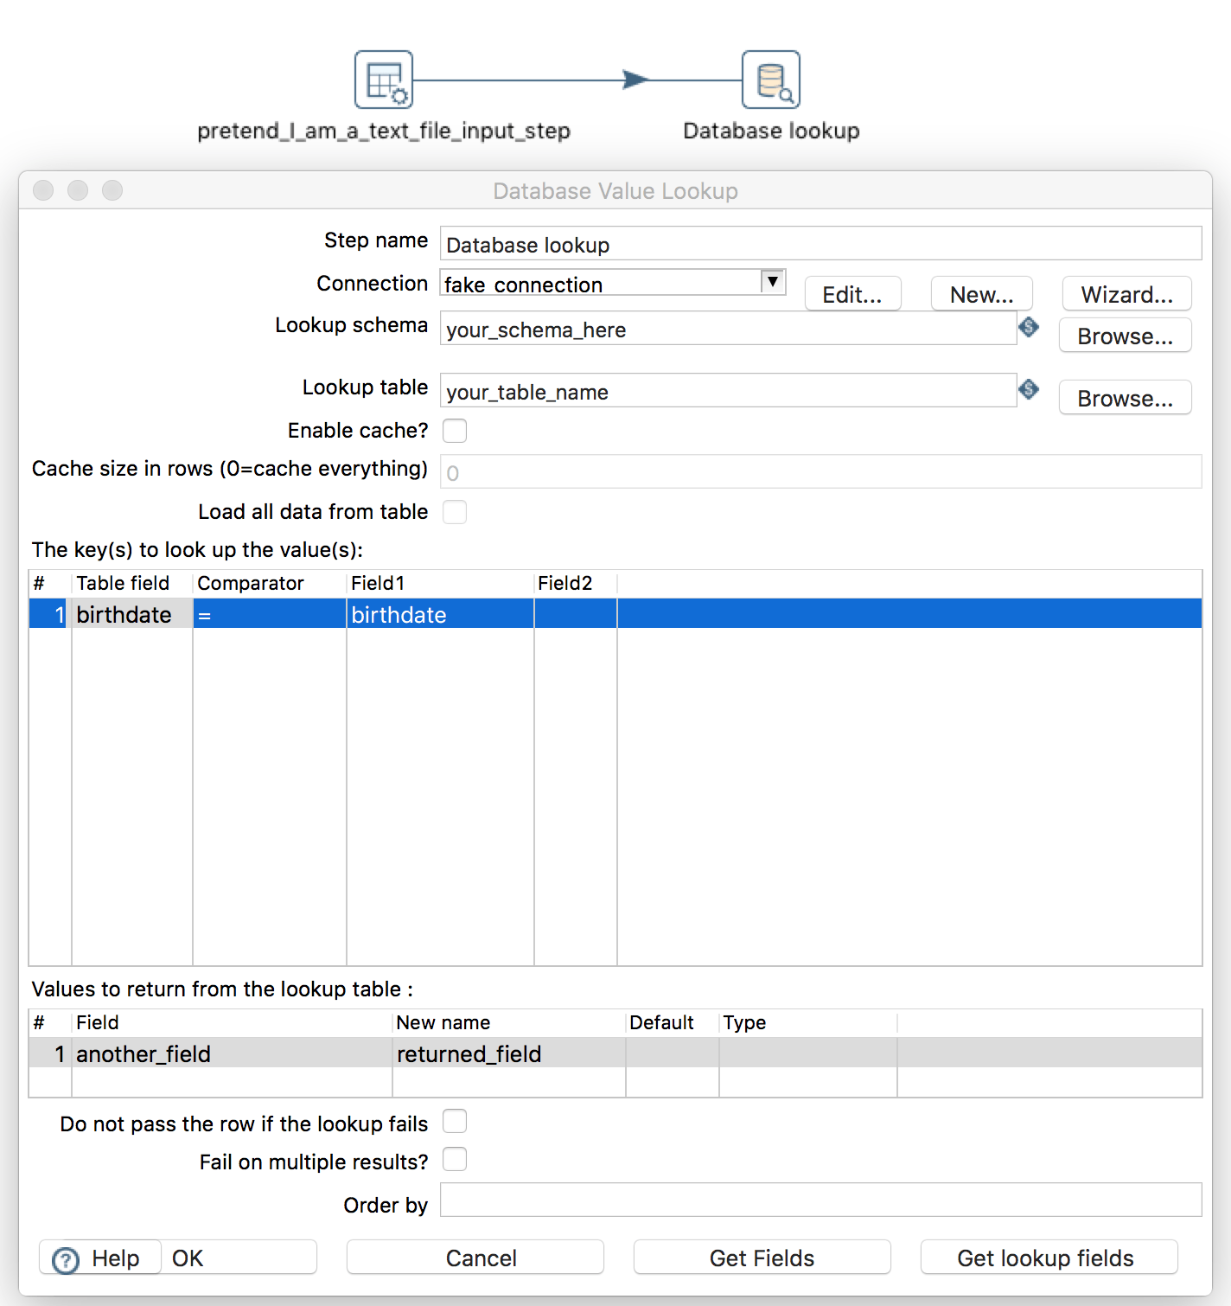
Task: Click the text file input step icon
Action: coord(384,80)
